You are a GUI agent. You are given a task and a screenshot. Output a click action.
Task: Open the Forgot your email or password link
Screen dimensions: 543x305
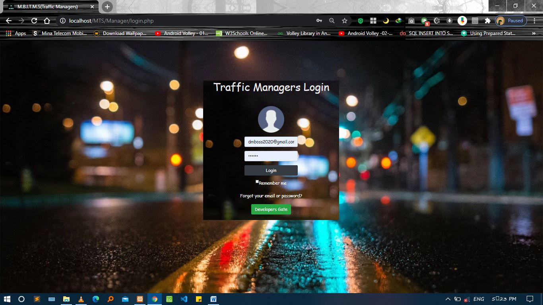coord(271,195)
